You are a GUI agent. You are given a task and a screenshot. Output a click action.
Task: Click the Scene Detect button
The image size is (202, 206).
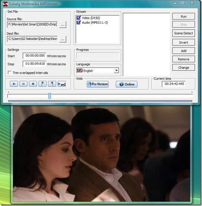click(183, 33)
